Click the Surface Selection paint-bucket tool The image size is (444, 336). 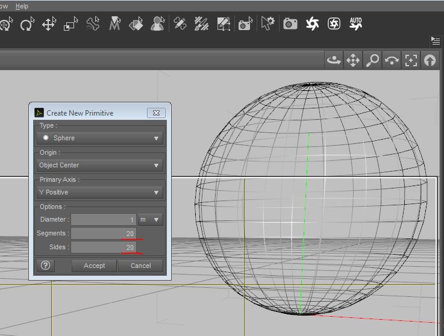pyautogui.click(x=136, y=24)
